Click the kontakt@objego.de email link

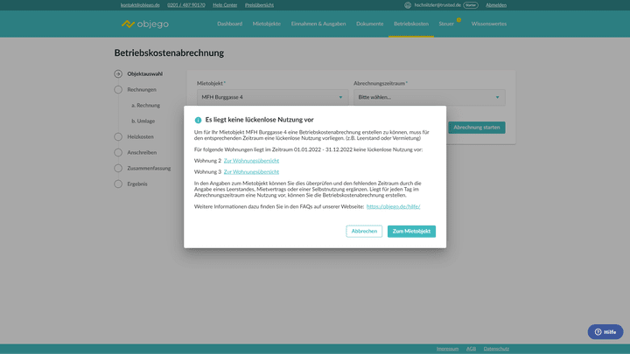[140, 5]
